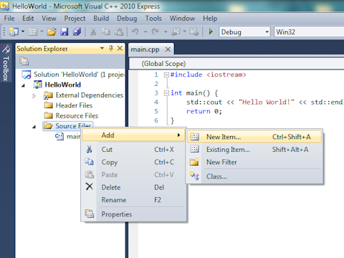
Task: Open the View menu
Action: click(49, 19)
